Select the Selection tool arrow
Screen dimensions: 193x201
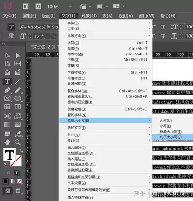(7, 55)
